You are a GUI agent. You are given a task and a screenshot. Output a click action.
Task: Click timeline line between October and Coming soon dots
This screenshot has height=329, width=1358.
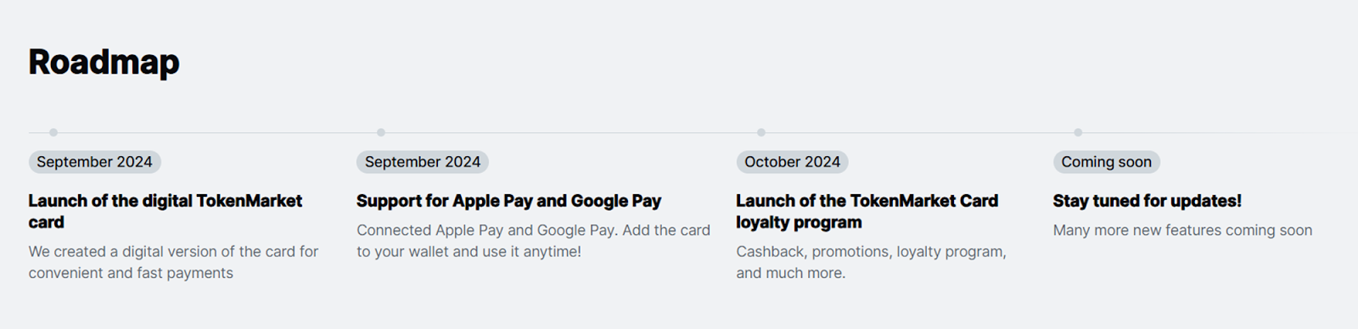point(919,132)
